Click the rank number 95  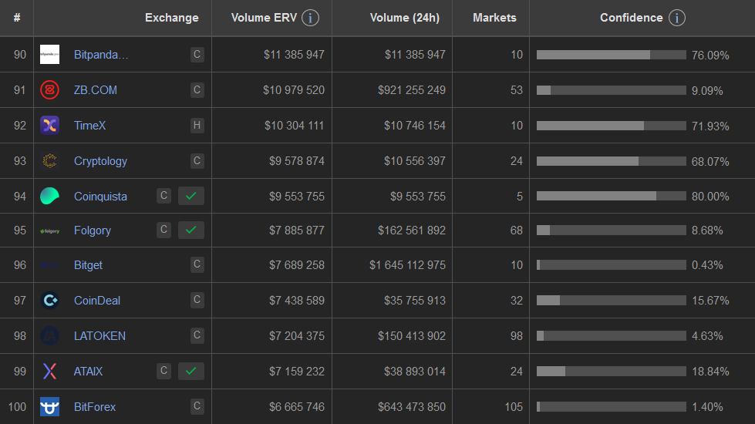(20, 231)
